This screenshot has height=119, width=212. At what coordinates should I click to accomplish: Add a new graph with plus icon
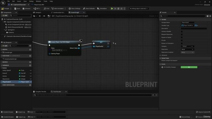click(30, 50)
